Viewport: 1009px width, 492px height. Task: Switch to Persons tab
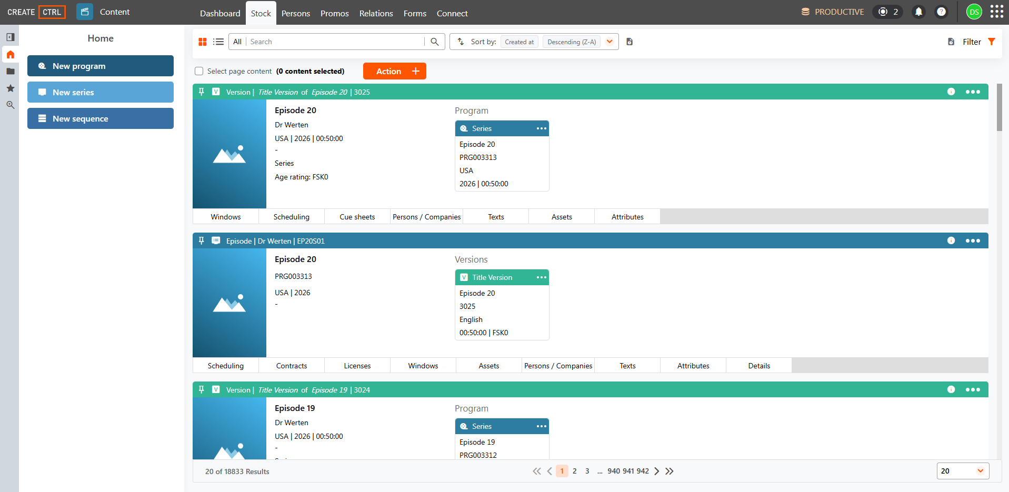296,13
